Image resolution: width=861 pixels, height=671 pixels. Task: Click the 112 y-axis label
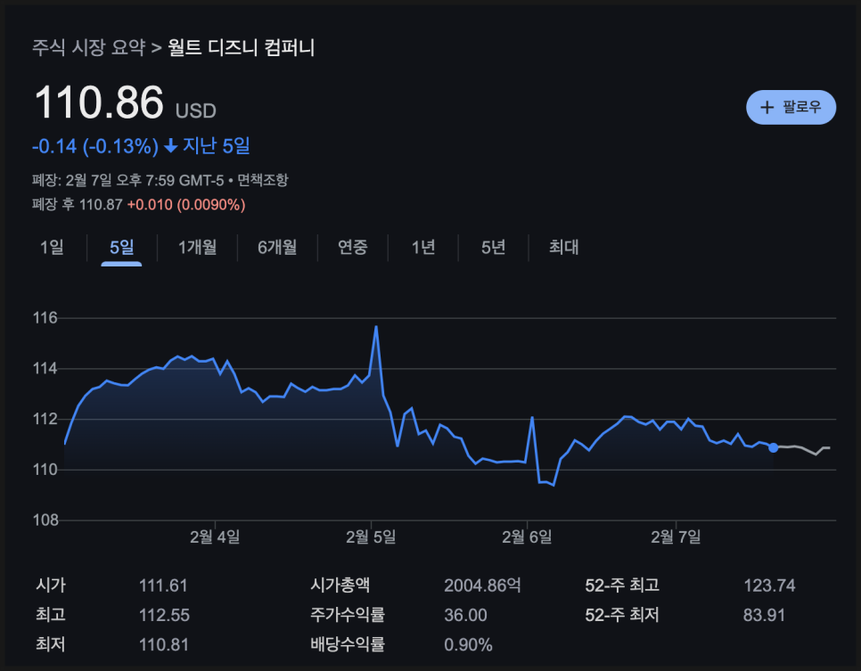click(x=45, y=419)
